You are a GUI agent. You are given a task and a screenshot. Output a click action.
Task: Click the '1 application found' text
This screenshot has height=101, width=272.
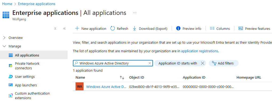click(88, 71)
